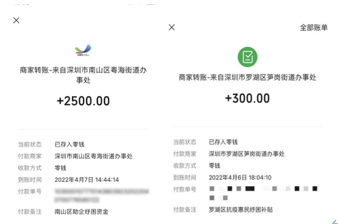Tap merchant name 深圳市罗湖区笋岗街道办事处 in details

click(246, 154)
